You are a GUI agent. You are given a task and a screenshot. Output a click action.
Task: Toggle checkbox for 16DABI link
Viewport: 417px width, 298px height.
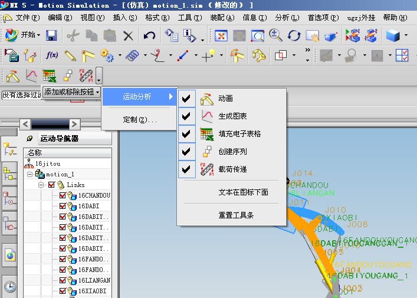[63, 206]
